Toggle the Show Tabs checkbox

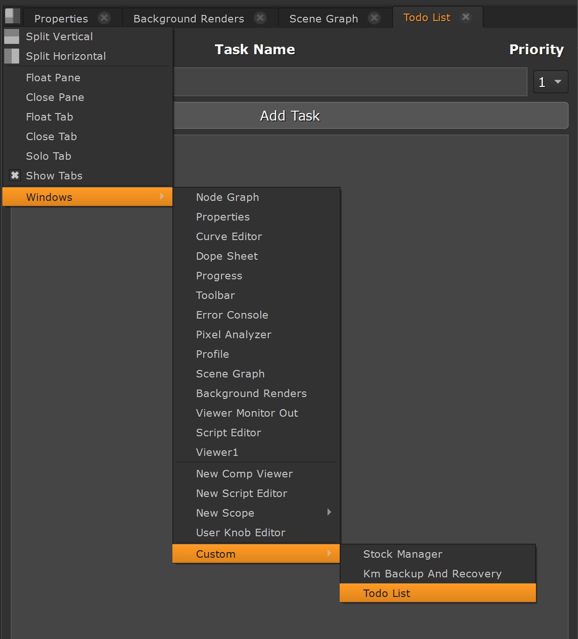click(x=15, y=176)
